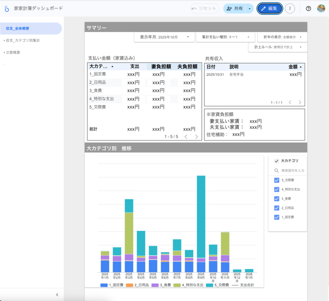This screenshot has width=329, height=301.
Task: Go to previous page in 共有収入 table
Action: (x=290, y=102)
